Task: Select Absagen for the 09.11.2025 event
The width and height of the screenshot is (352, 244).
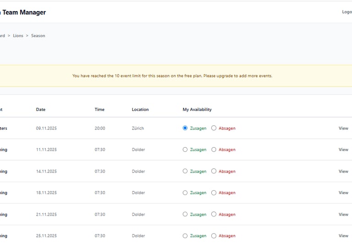Action: [x=214, y=128]
